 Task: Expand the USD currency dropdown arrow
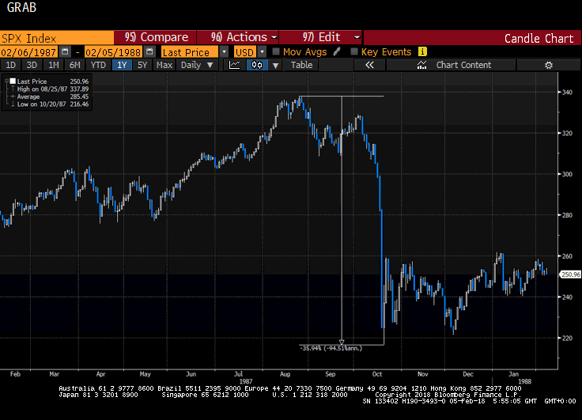click(262, 52)
